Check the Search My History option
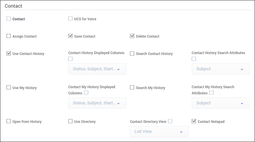Viewport: 255px width, 142px height. (132, 88)
